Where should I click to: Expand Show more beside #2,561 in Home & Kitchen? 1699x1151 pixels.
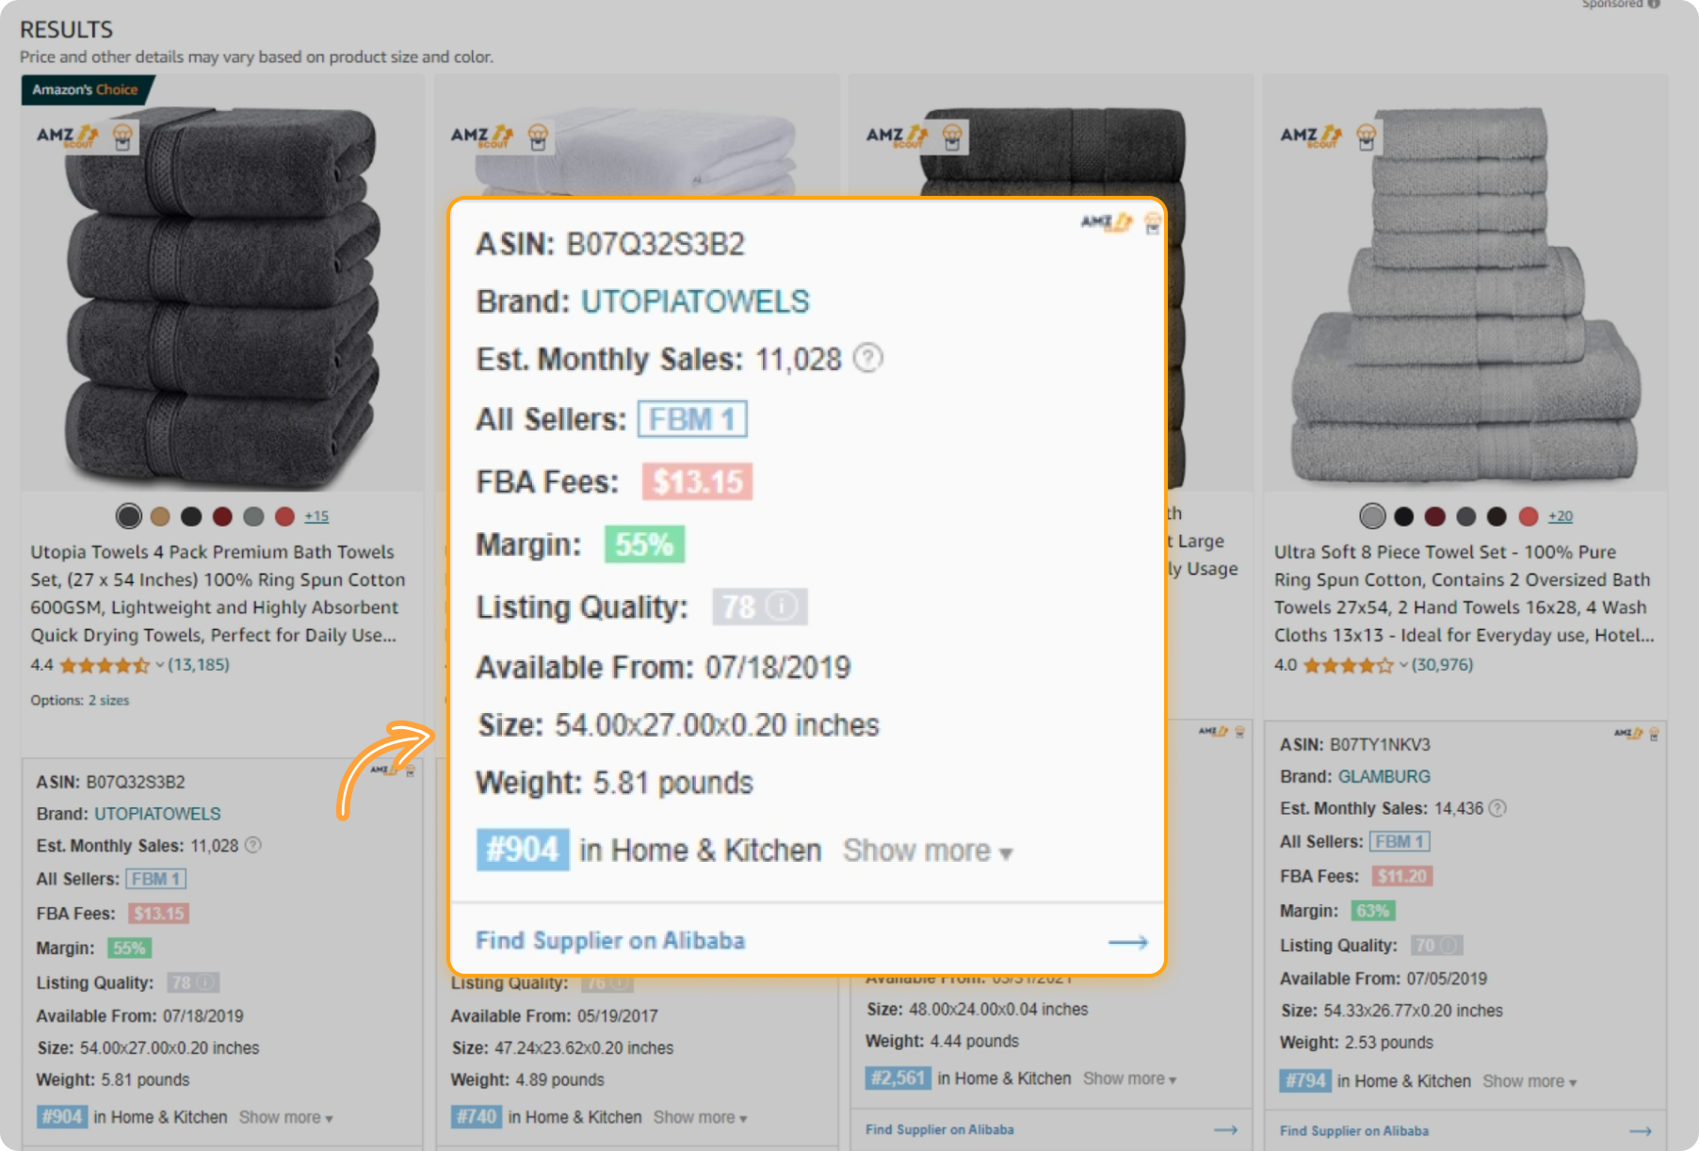1127,1078
